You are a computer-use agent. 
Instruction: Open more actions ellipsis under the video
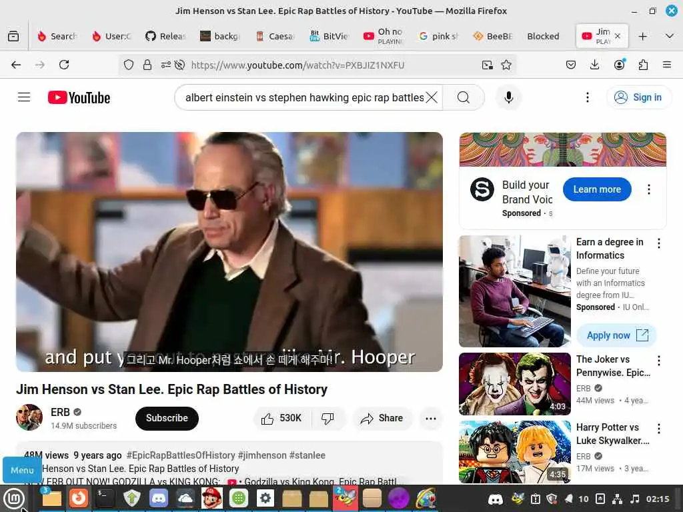431,419
